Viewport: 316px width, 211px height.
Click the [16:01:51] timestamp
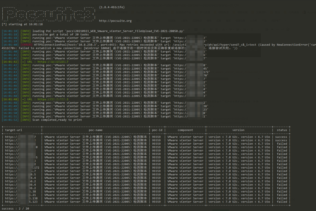click(10, 117)
